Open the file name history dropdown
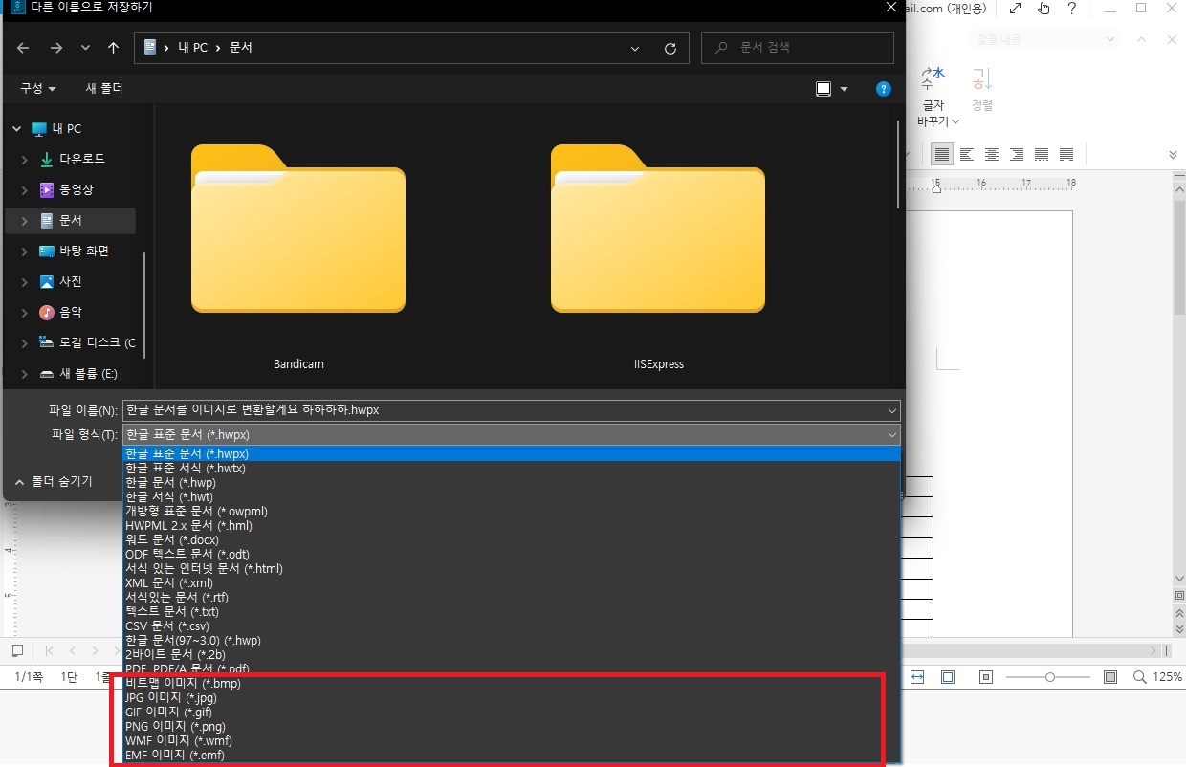 (892, 410)
